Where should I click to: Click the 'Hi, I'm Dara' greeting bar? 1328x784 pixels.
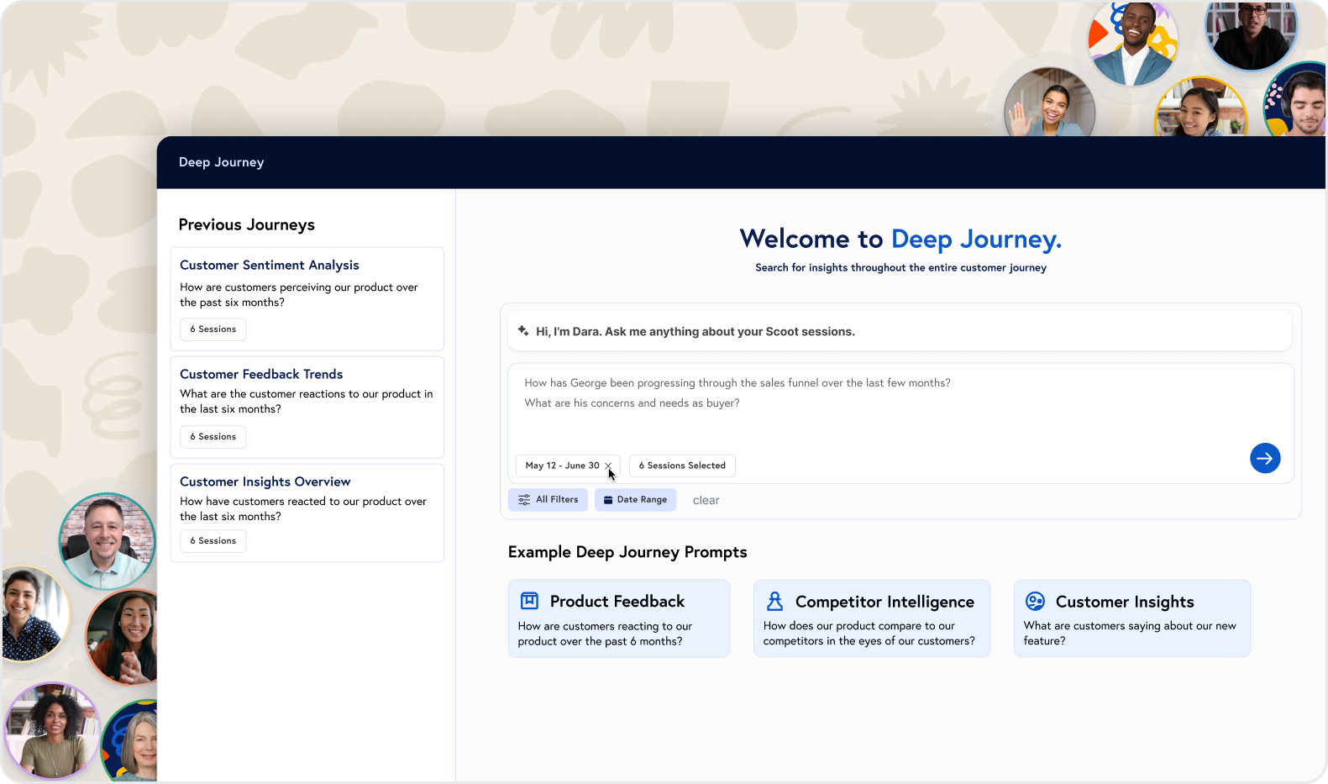[x=900, y=331]
